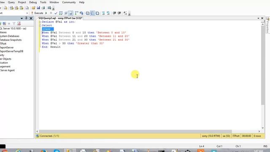Toggle Include Actual Execution Plan
The height and width of the screenshot is (152, 270).
tap(77, 13)
